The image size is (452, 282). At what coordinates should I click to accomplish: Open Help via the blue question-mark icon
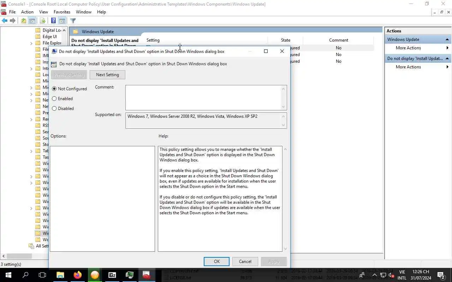coord(54,21)
